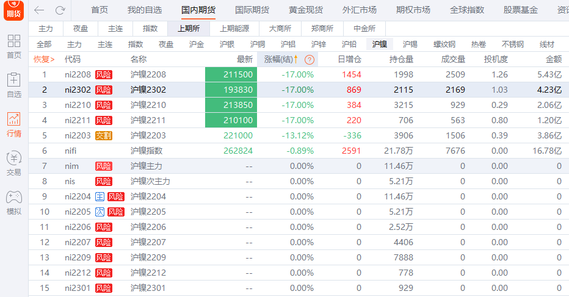Click the 恢复> restore link
Viewport: 569px width, 297px height.
pyautogui.click(x=44, y=59)
